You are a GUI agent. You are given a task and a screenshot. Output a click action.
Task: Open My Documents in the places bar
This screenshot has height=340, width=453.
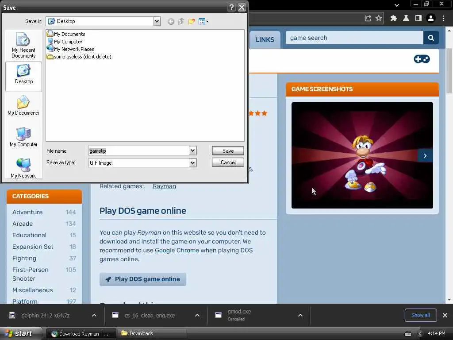pyautogui.click(x=23, y=106)
